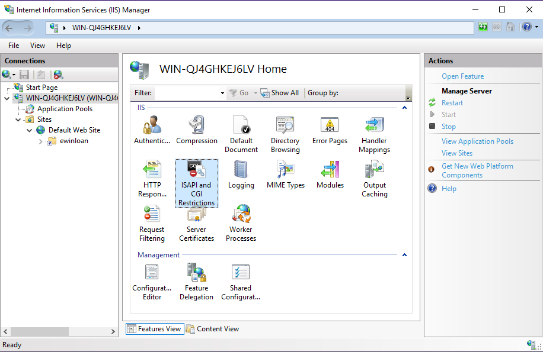Select ewinloan application in tree
The image size is (543, 352).
[x=74, y=141]
